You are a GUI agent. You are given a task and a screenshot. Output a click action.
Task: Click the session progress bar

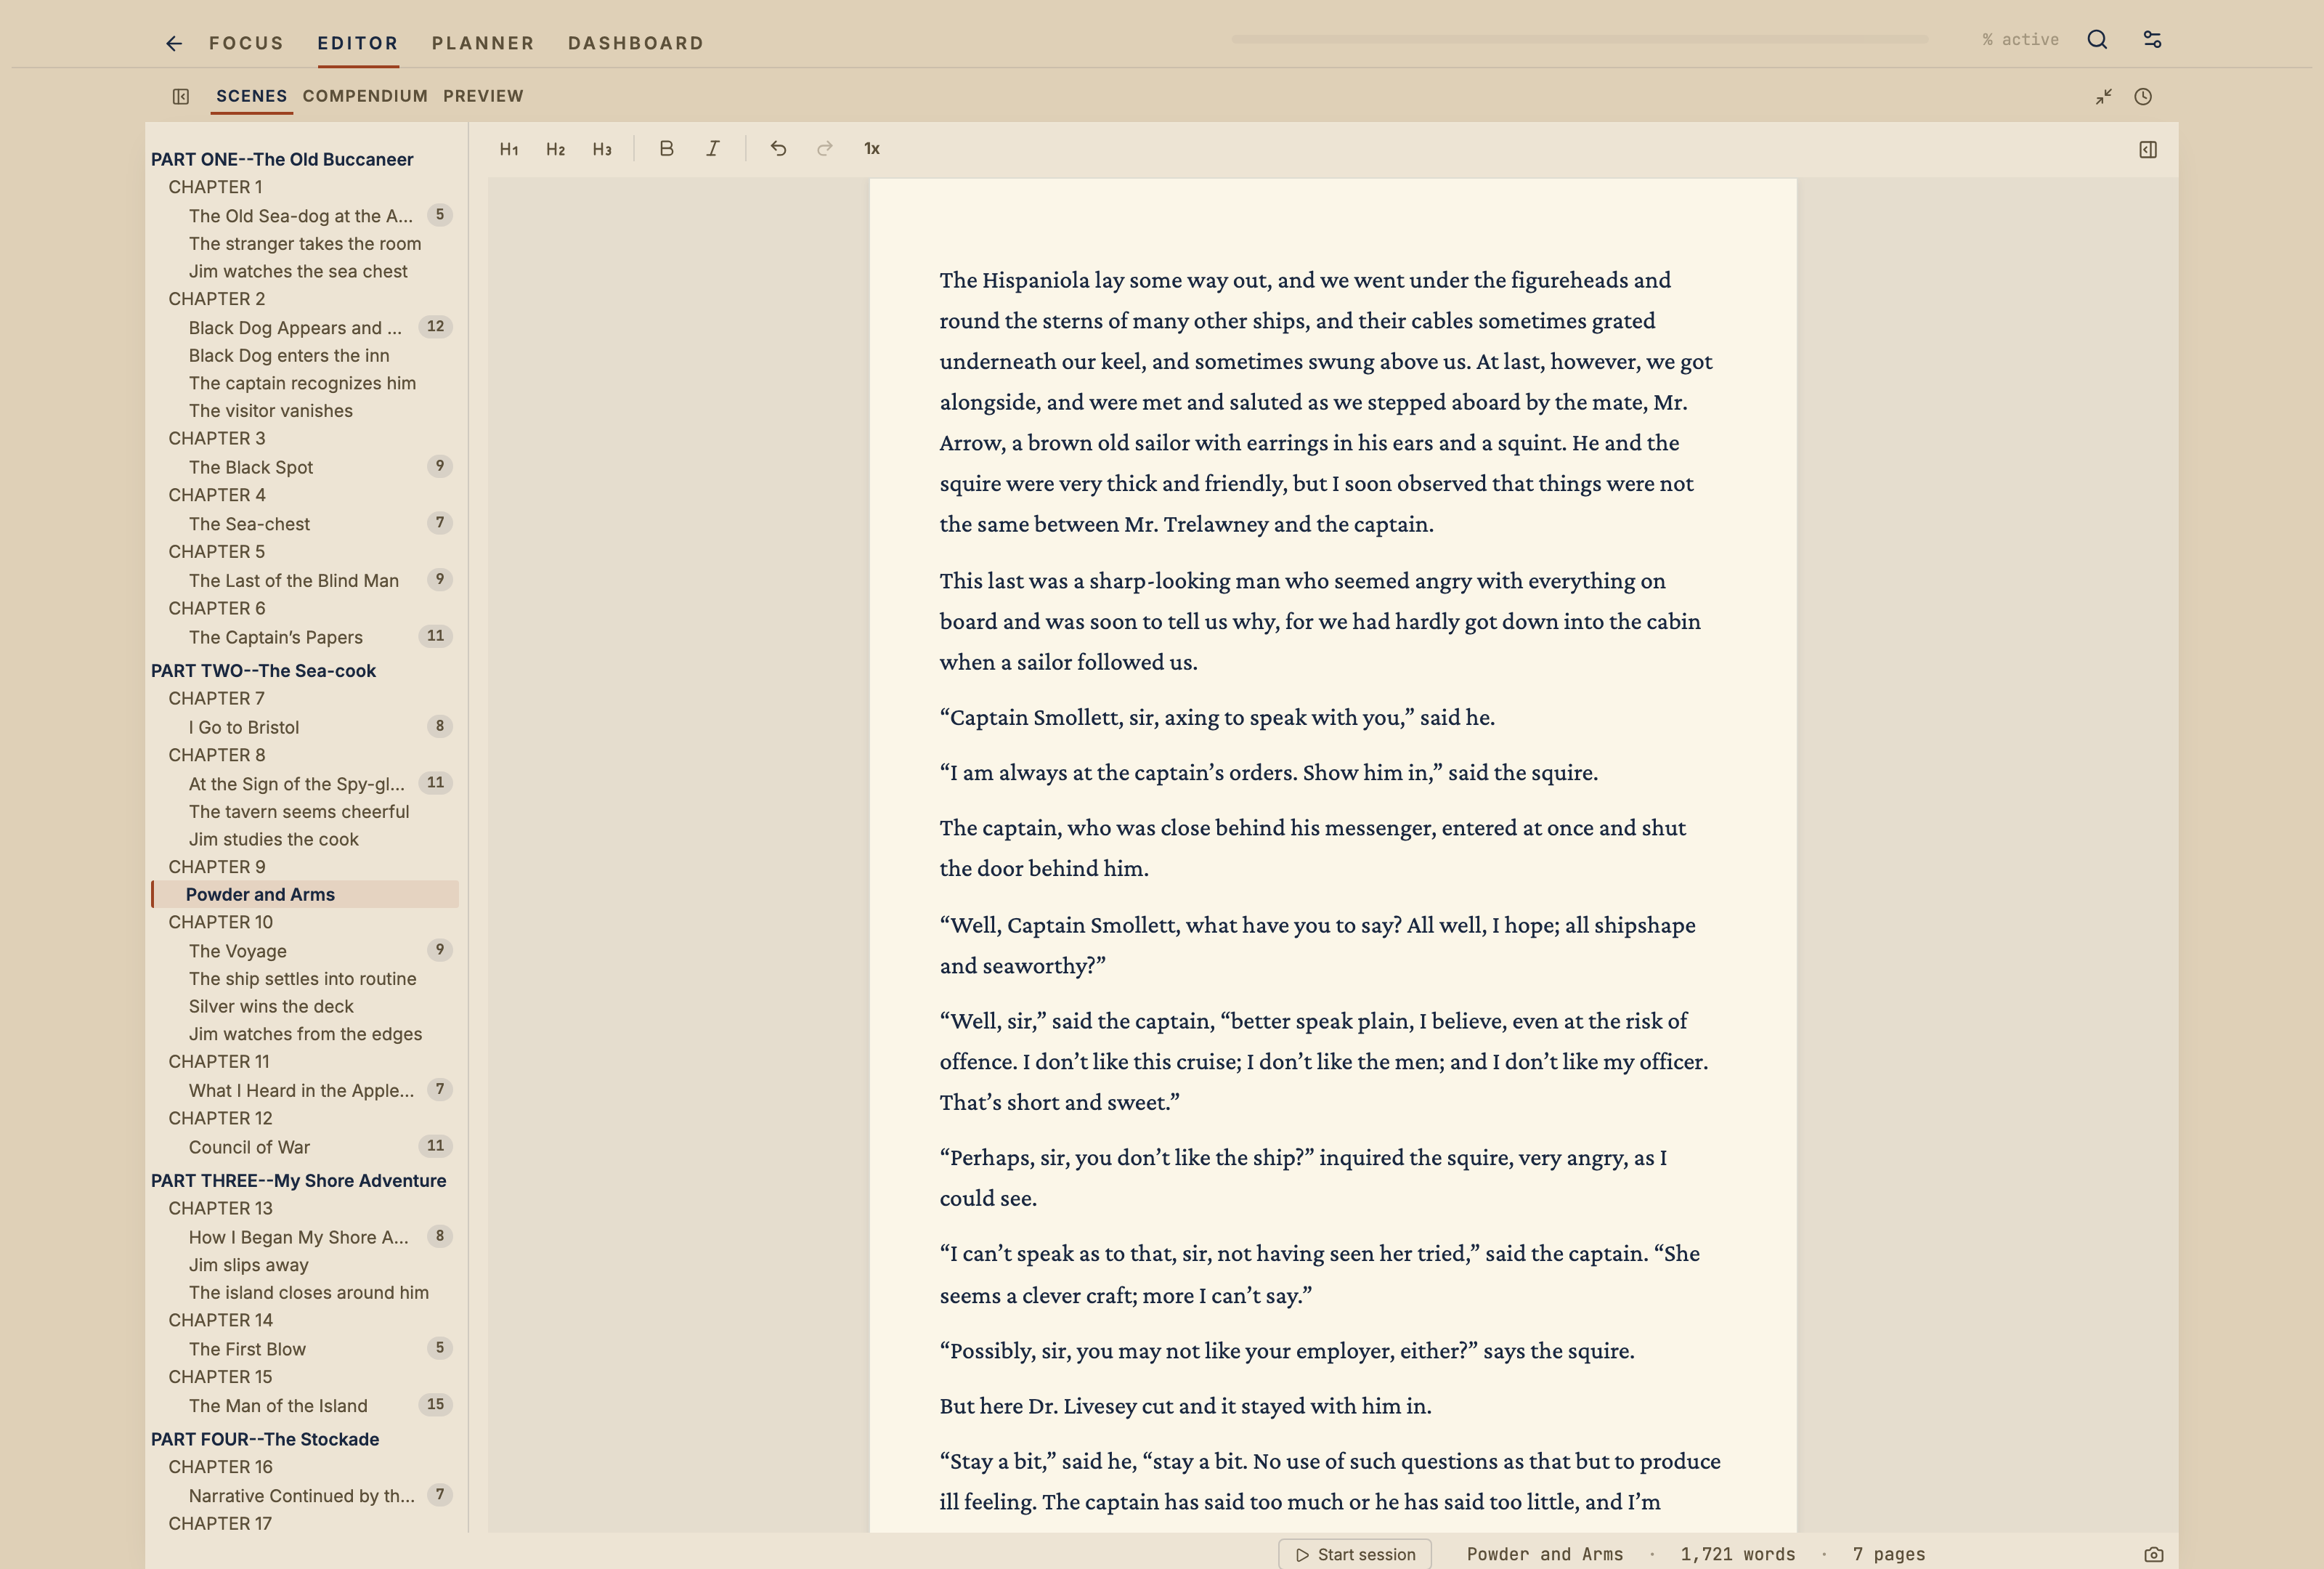(x=1580, y=39)
